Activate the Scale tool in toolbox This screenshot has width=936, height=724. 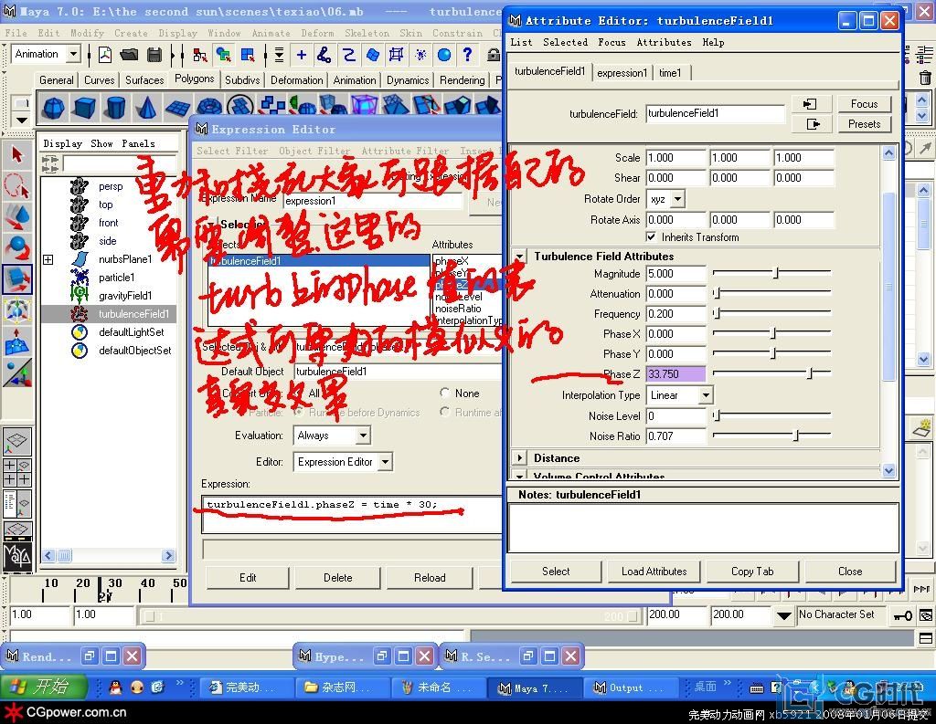pyautogui.click(x=16, y=279)
